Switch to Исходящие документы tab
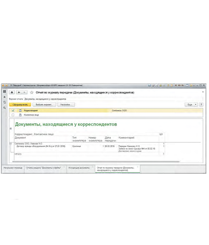The image size is (209, 245). pyautogui.click(x=79, y=168)
